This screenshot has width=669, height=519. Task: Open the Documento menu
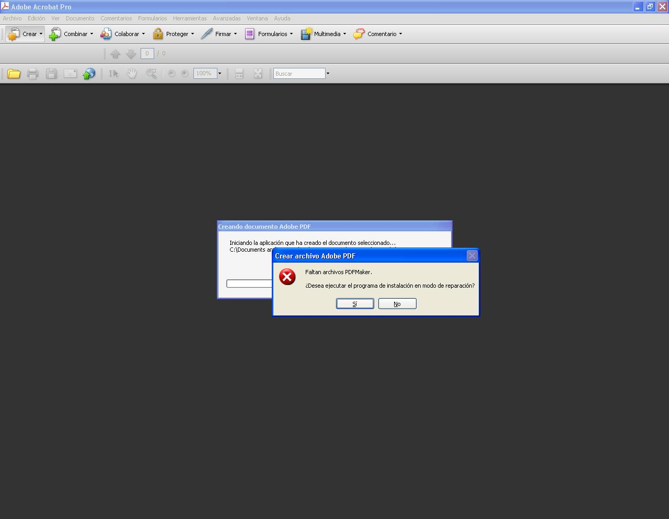click(80, 18)
